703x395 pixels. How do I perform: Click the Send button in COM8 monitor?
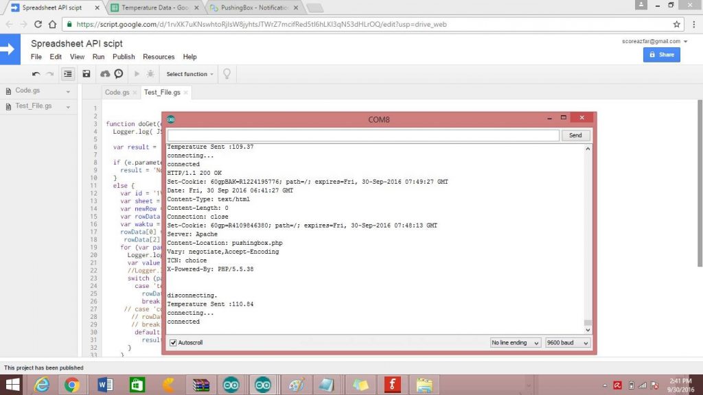point(575,135)
